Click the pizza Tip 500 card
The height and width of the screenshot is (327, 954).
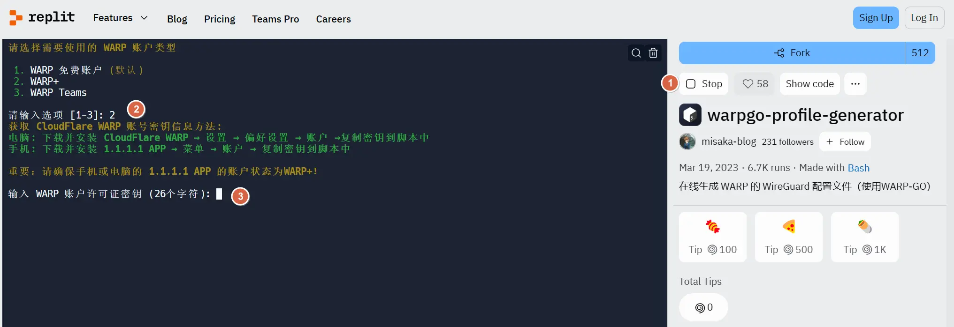pyautogui.click(x=789, y=237)
